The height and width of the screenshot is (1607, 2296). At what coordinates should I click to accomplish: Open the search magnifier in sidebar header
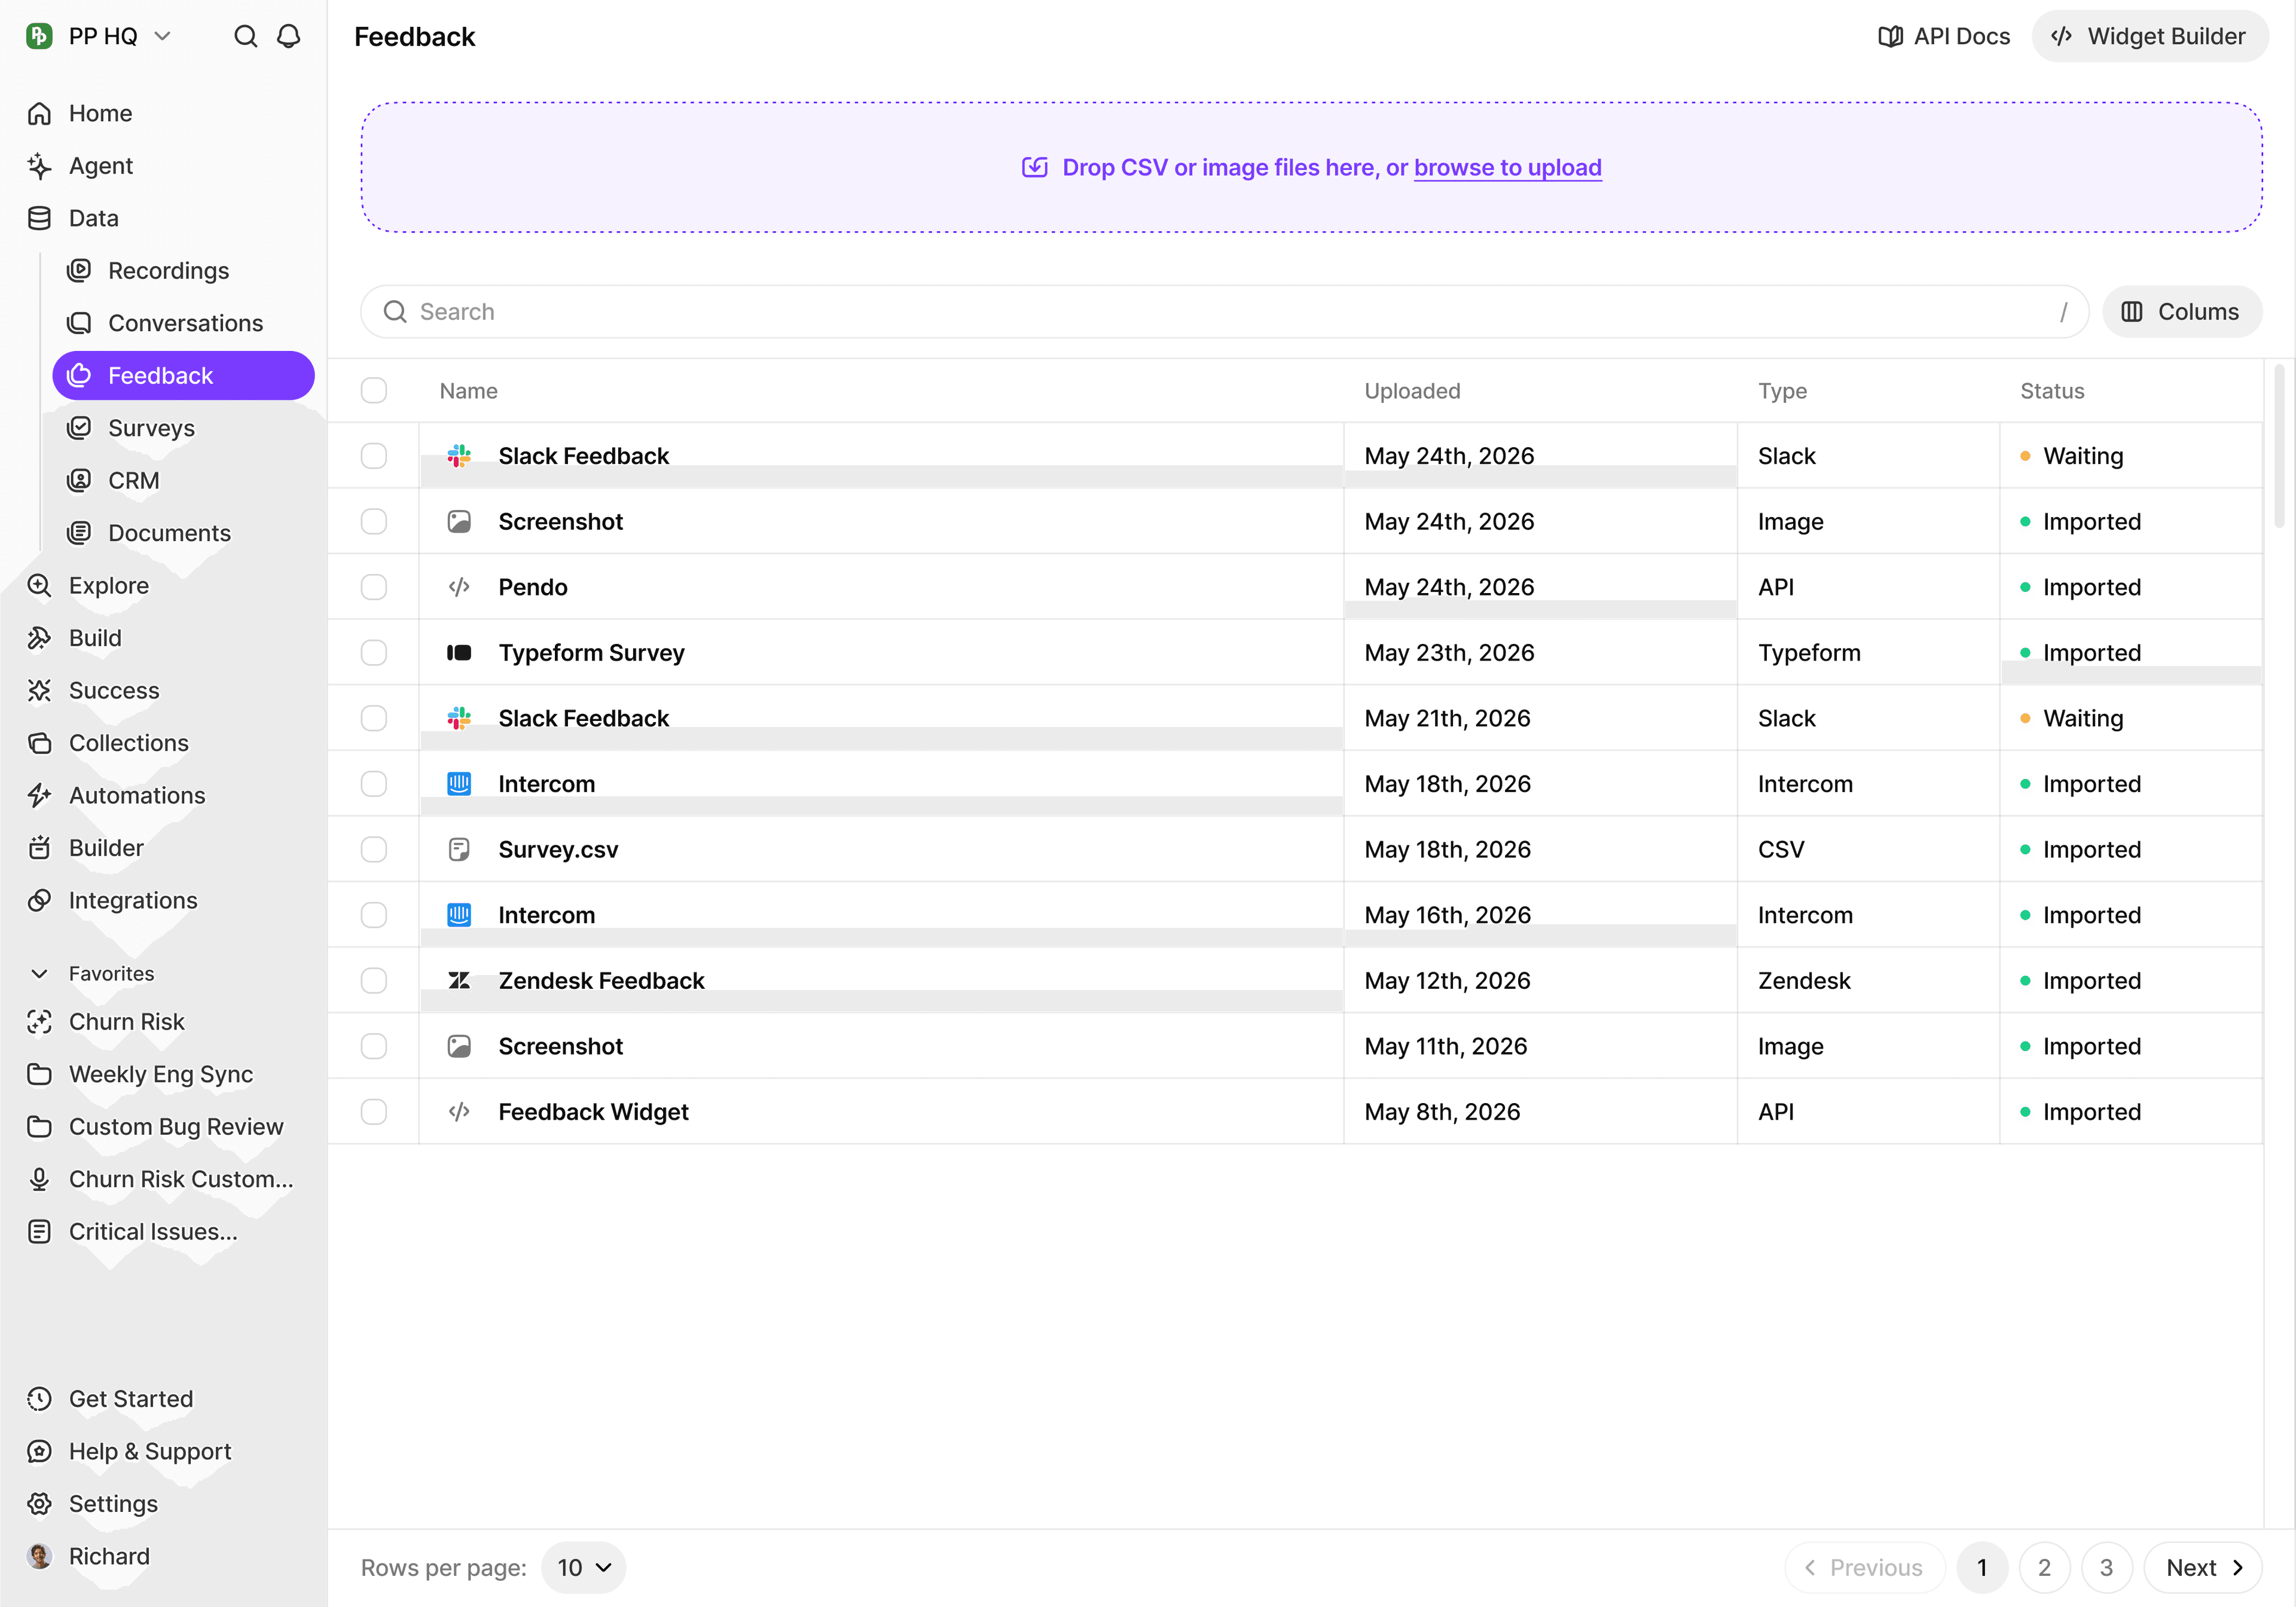click(x=245, y=37)
